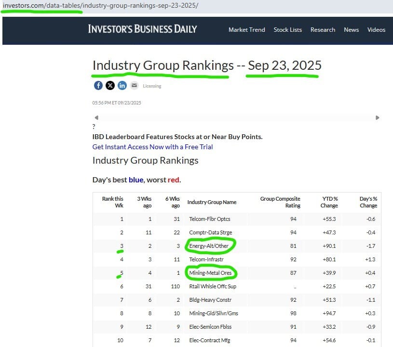Click the Industry Group Name column header
Screen dimensions: 393x347
[x=212, y=202]
